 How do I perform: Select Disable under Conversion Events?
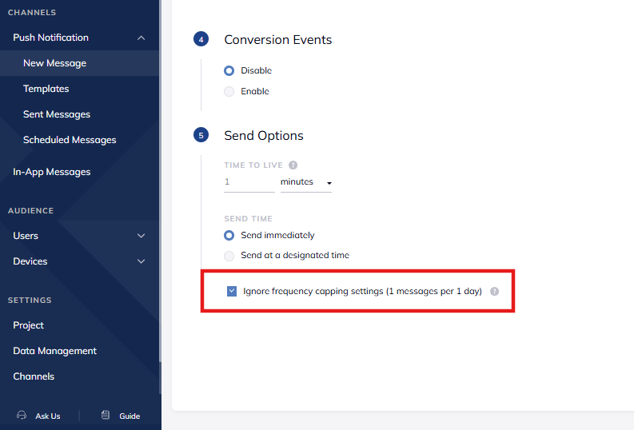click(x=229, y=71)
